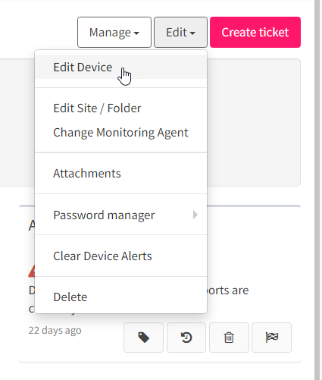Expand the Password manager submenu arrow

point(195,215)
